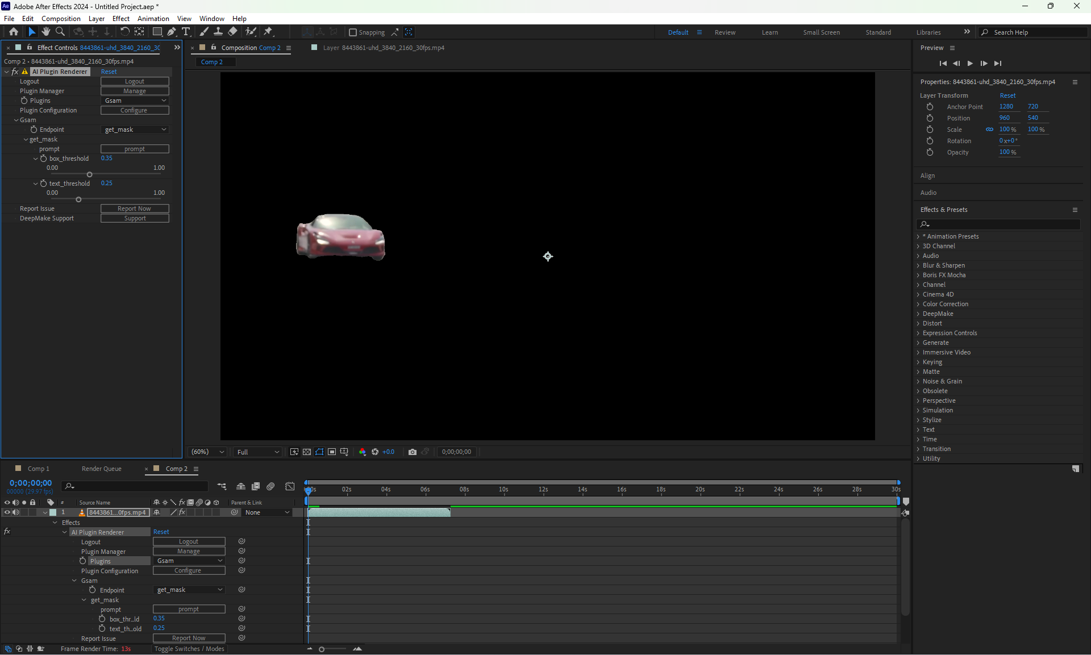Toggle text_threshold stopwatch in Effect Controls
The width and height of the screenshot is (1091, 655).
pos(43,183)
